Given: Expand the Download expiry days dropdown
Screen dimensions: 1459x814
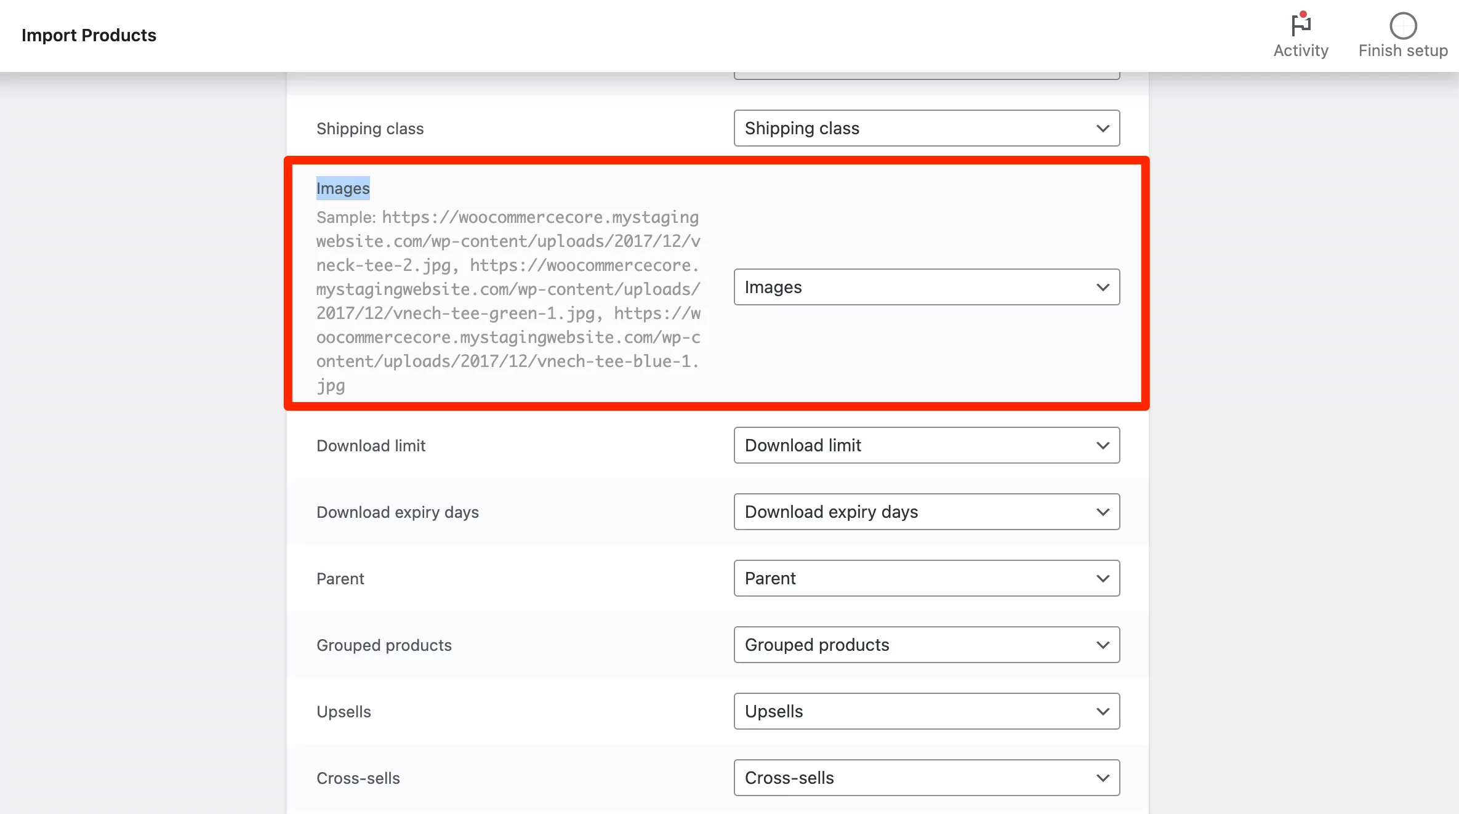Looking at the screenshot, I should [926, 512].
